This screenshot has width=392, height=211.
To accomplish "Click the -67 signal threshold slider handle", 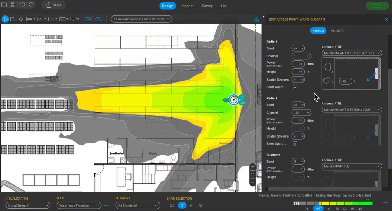I will coord(318,208).
